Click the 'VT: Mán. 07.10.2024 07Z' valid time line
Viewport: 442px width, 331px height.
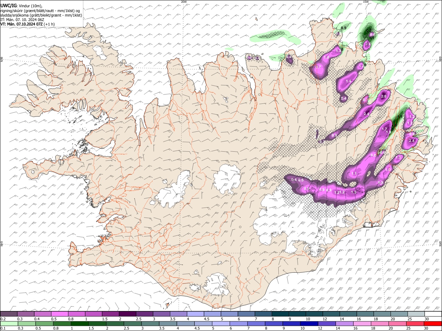[x=21, y=24]
